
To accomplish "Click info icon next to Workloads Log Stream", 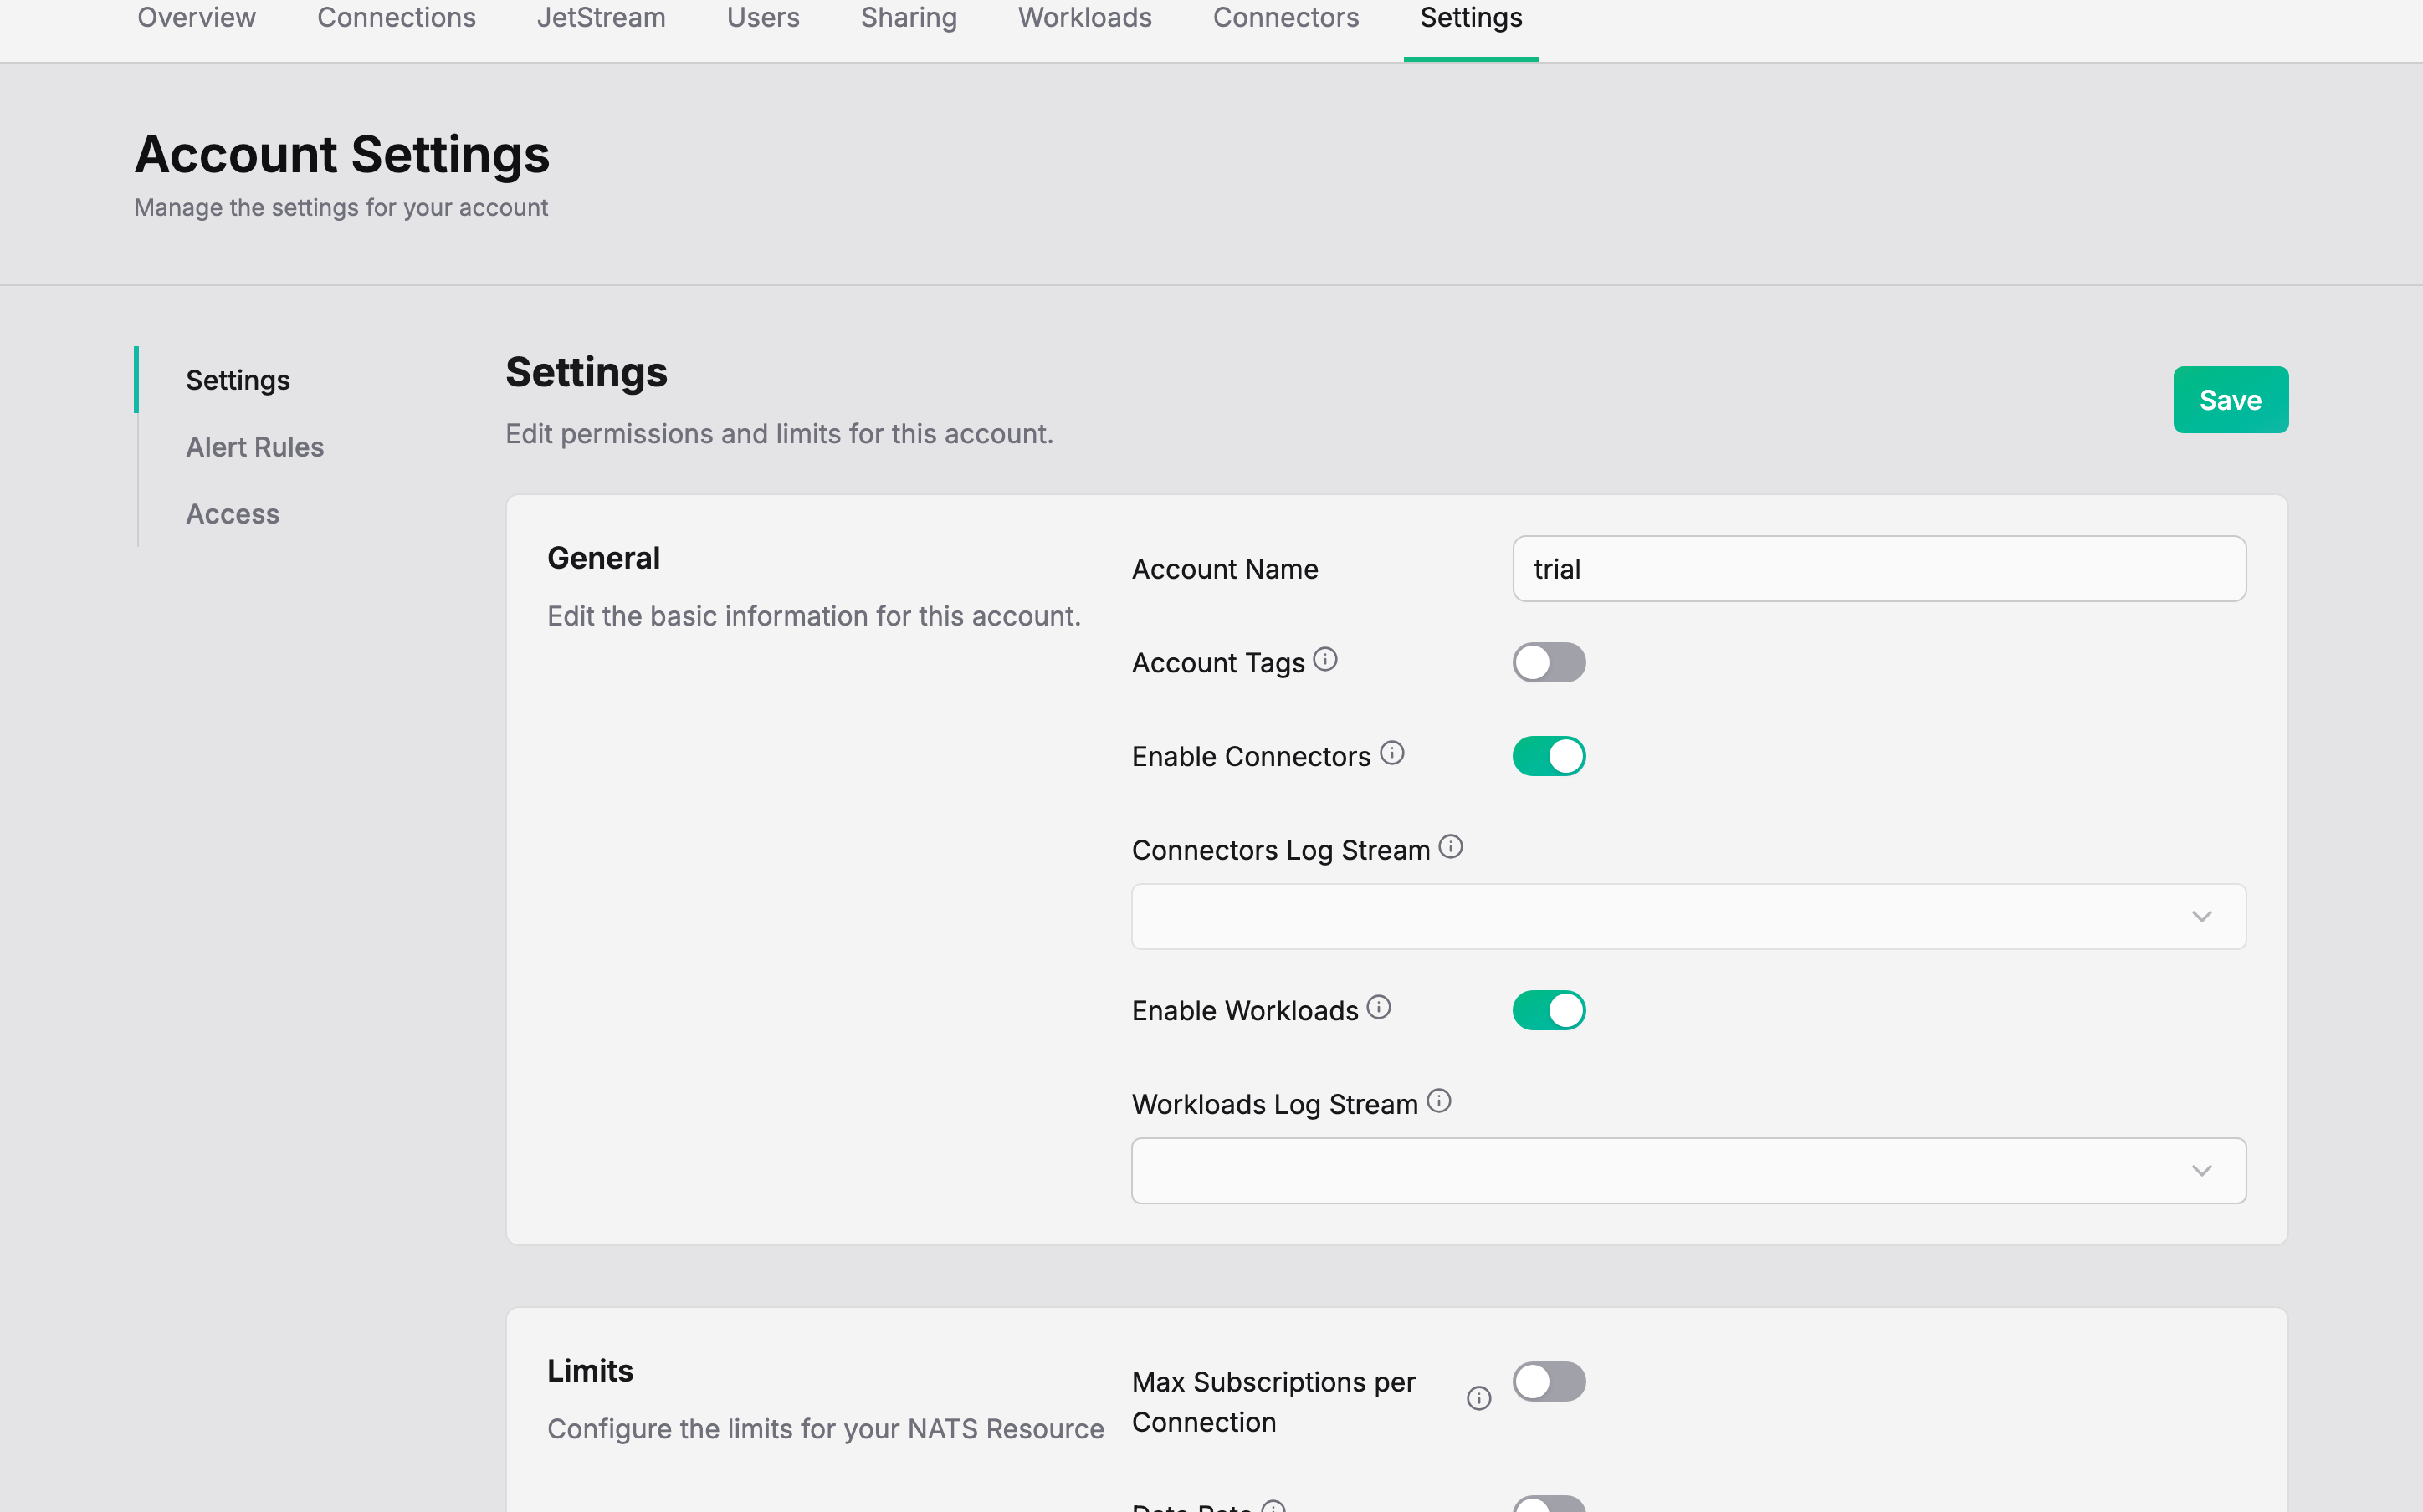I will (1438, 1101).
